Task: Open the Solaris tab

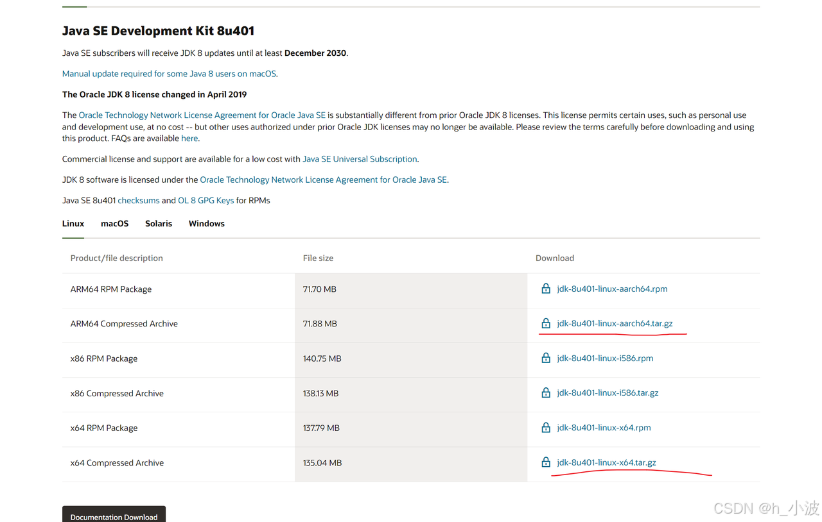Action: [159, 224]
